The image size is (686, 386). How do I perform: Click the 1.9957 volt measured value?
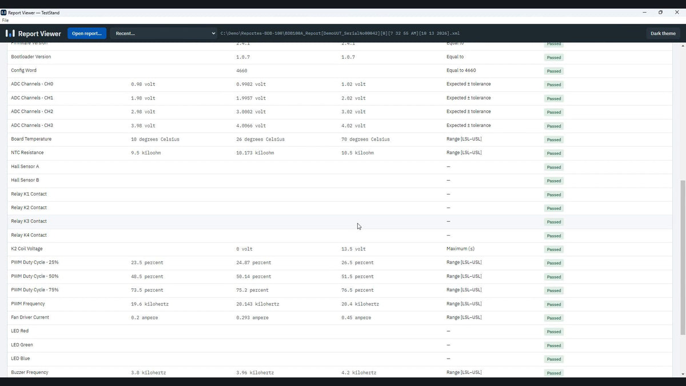pyautogui.click(x=251, y=98)
